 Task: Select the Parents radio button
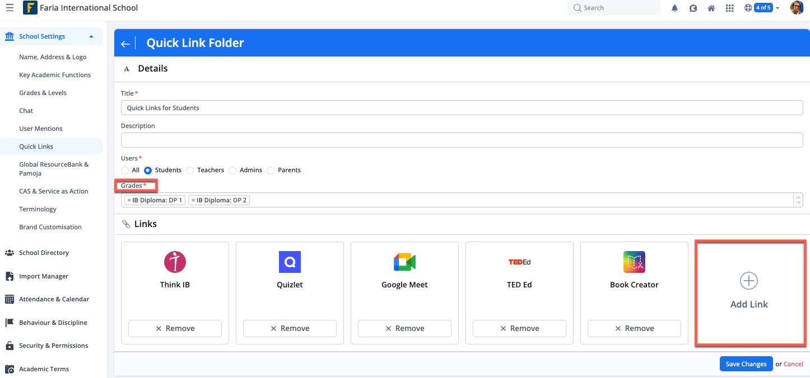271,170
